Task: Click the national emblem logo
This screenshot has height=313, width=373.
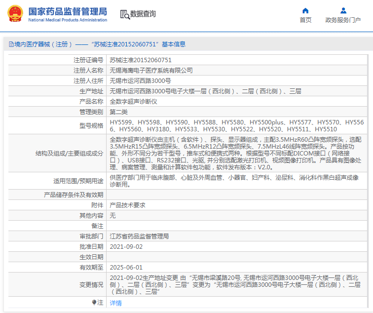Action: point(15,13)
